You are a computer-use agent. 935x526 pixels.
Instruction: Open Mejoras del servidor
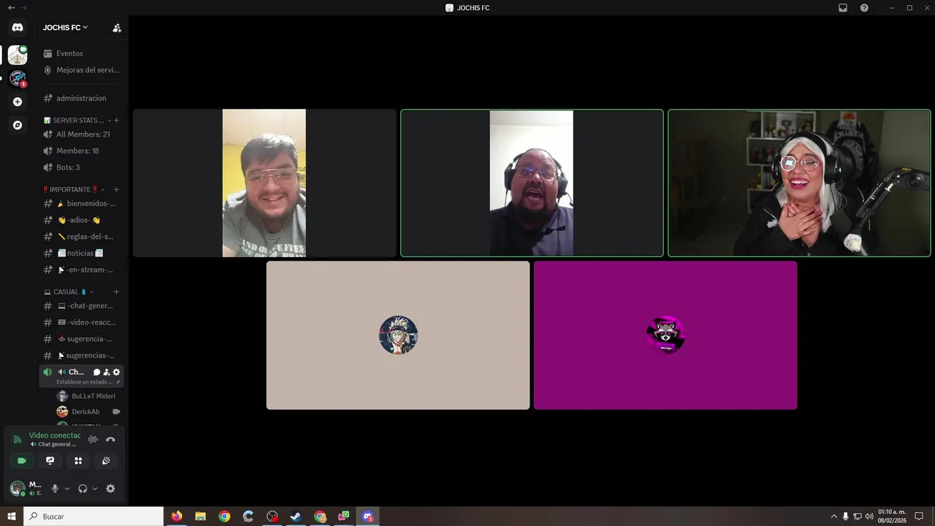pyautogui.click(x=81, y=70)
